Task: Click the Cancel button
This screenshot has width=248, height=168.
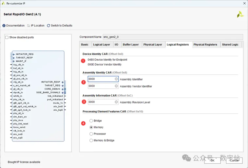Action: (x=234, y=160)
